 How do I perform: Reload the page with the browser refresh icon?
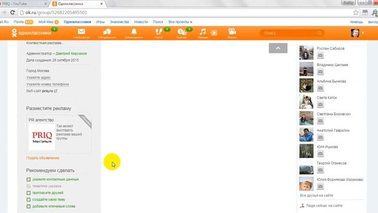point(12,12)
